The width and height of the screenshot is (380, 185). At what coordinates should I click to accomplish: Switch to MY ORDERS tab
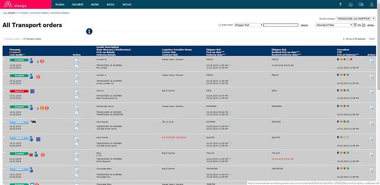click(x=23, y=13)
